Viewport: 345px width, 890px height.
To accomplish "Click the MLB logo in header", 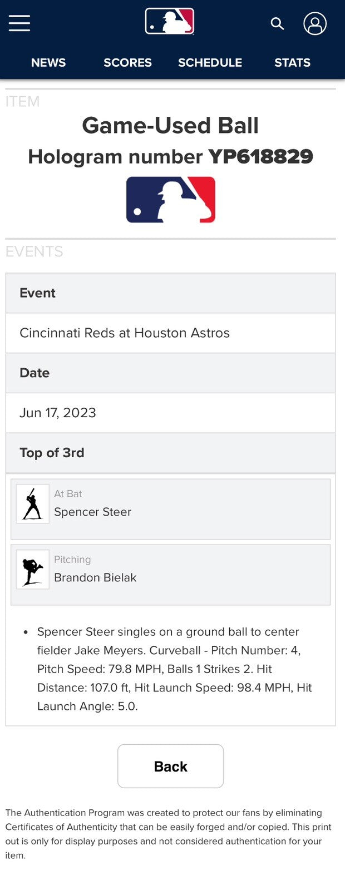I will tap(170, 22).
